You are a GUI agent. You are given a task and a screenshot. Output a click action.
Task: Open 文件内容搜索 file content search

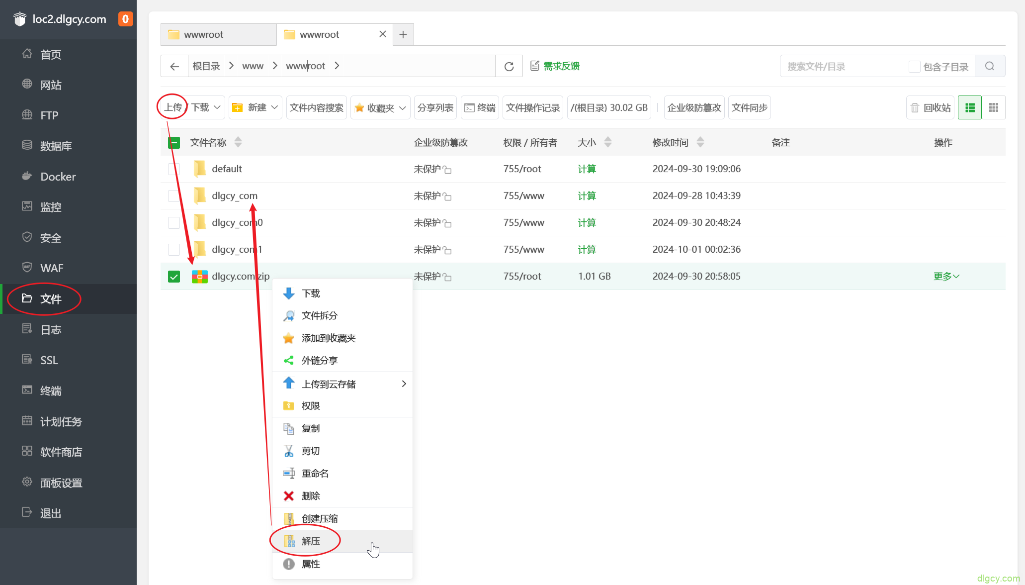click(x=317, y=107)
